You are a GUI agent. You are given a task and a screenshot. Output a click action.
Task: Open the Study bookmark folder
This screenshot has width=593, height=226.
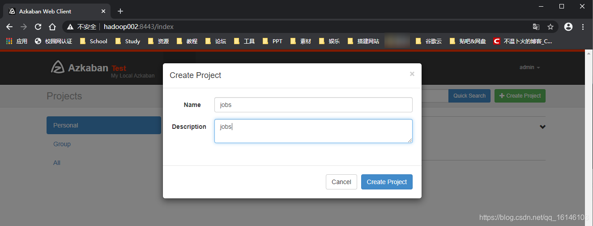click(128, 41)
